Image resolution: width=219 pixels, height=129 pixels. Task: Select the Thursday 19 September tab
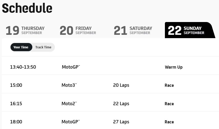[x=25, y=30]
